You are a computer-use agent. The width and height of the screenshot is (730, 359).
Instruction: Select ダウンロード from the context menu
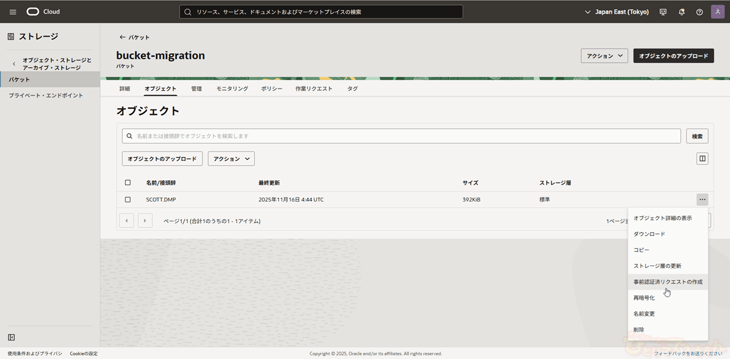(x=649, y=234)
